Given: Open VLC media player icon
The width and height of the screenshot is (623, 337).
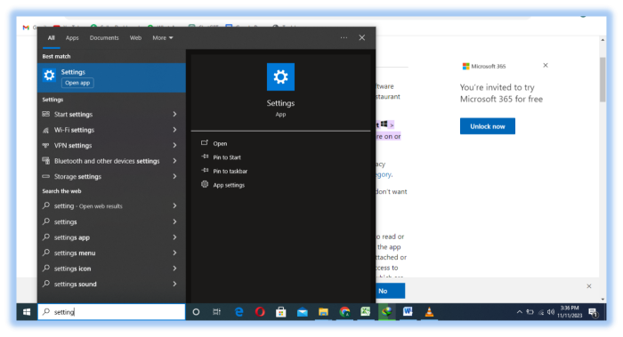Looking at the screenshot, I should click(429, 312).
